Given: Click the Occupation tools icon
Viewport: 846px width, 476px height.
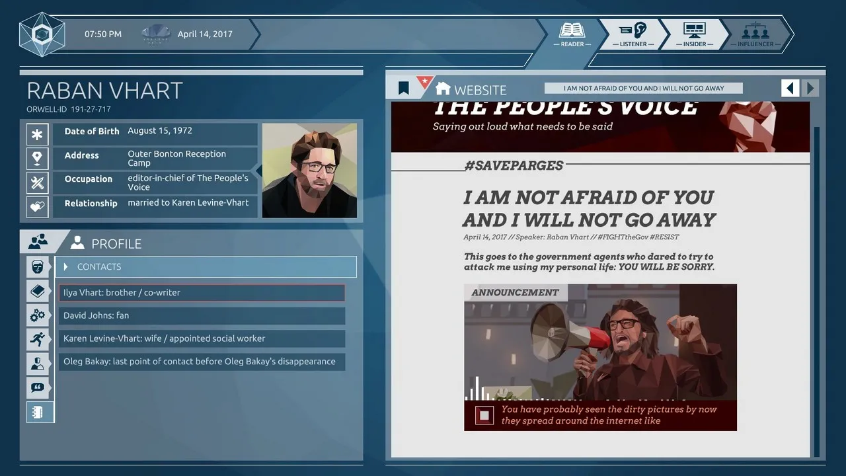Looking at the screenshot, I should coord(38,182).
